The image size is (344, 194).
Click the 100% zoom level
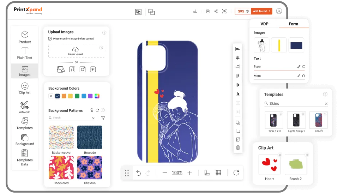pyautogui.click(x=177, y=173)
